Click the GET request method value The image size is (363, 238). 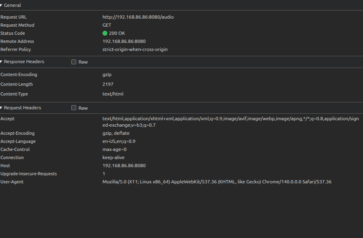(x=107, y=25)
